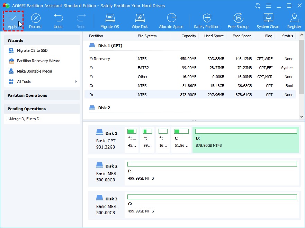Screen dimensions: 305x228
Task: Click the Disk 2 group label in list
Action: point(104,108)
